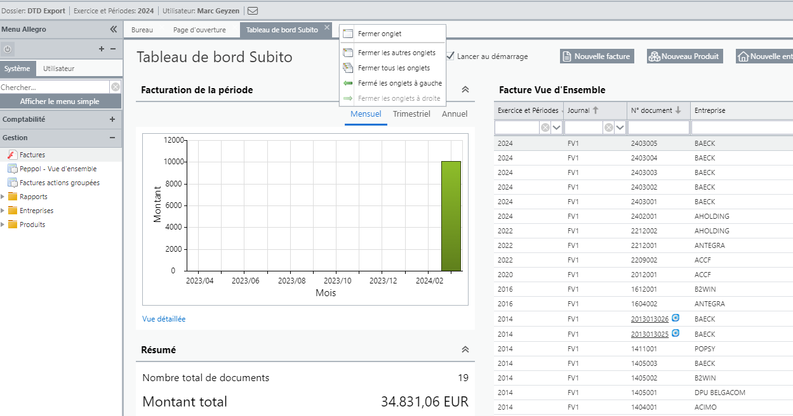Sort by N° document column header
This screenshot has height=416, width=793.
point(659,110)
